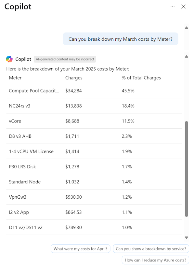Screen dimensions: 195x269
Task: Close the Copilot panel
Action: tap(183, 7)
